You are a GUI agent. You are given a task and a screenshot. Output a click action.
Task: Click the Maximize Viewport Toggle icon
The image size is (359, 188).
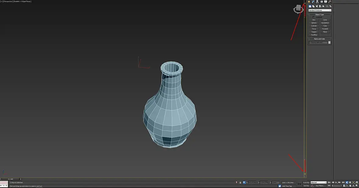357,186
